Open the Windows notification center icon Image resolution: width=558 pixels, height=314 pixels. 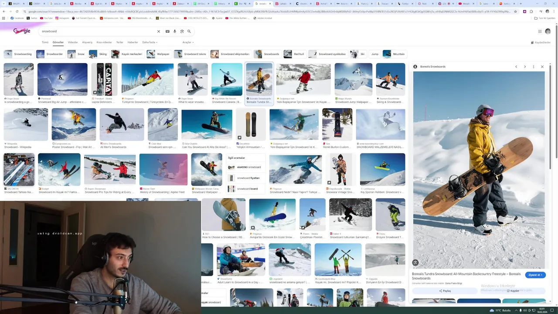[x=553, y=311]
